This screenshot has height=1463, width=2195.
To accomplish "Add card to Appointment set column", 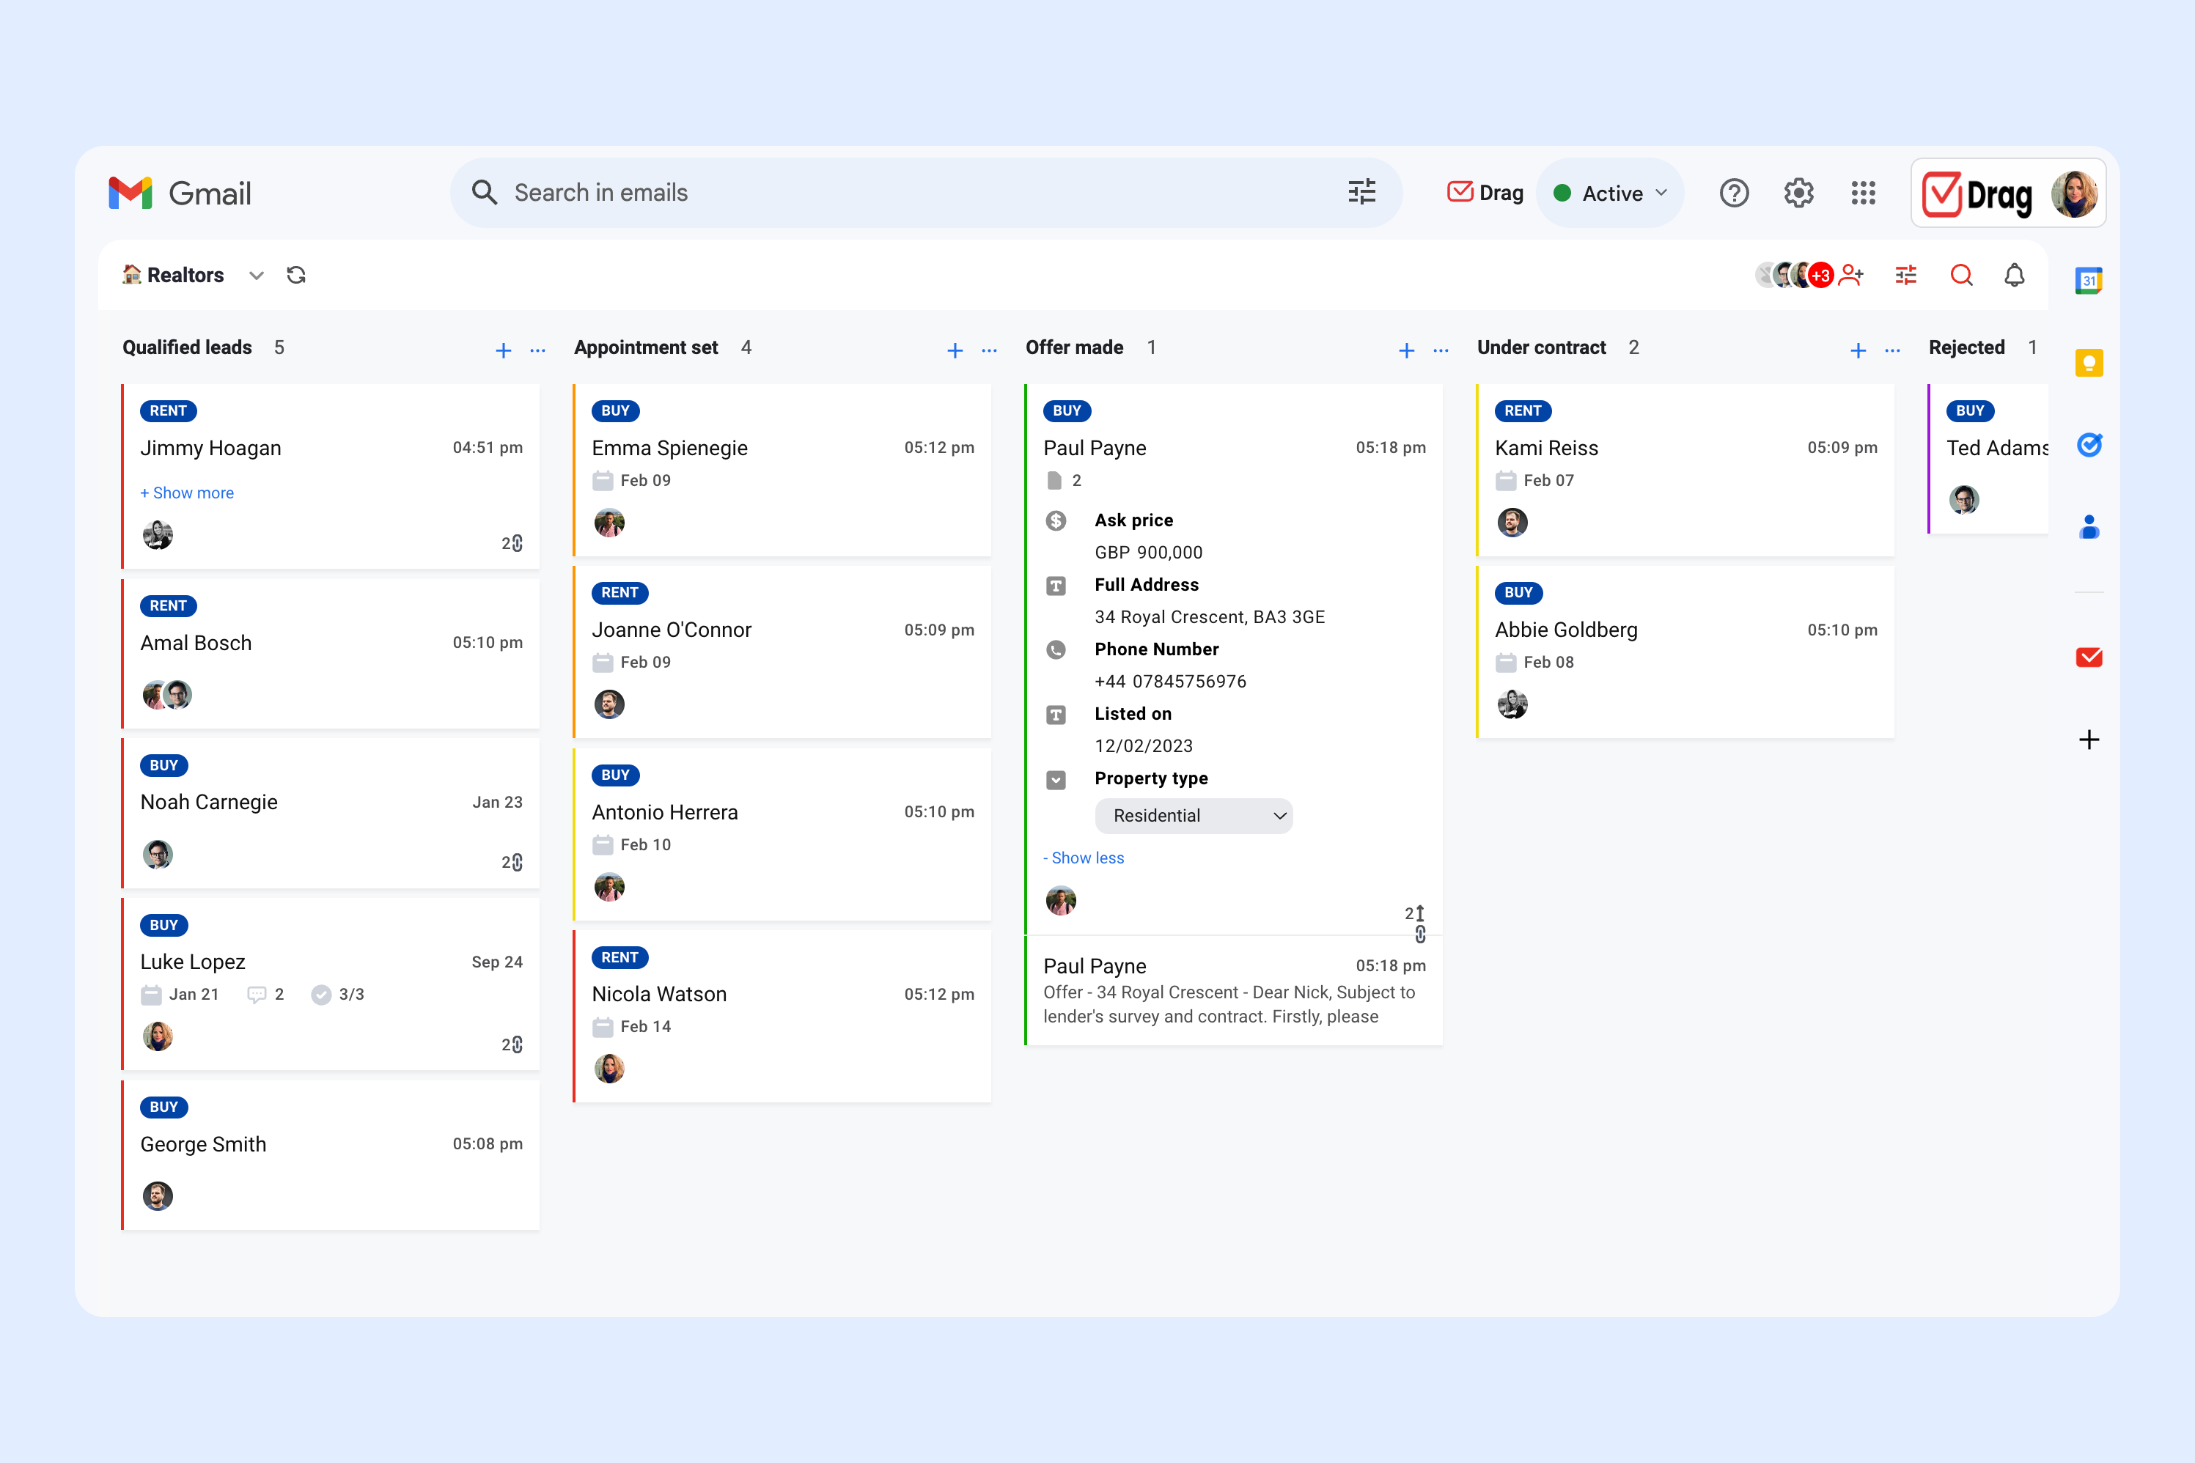I will (955, 350).
